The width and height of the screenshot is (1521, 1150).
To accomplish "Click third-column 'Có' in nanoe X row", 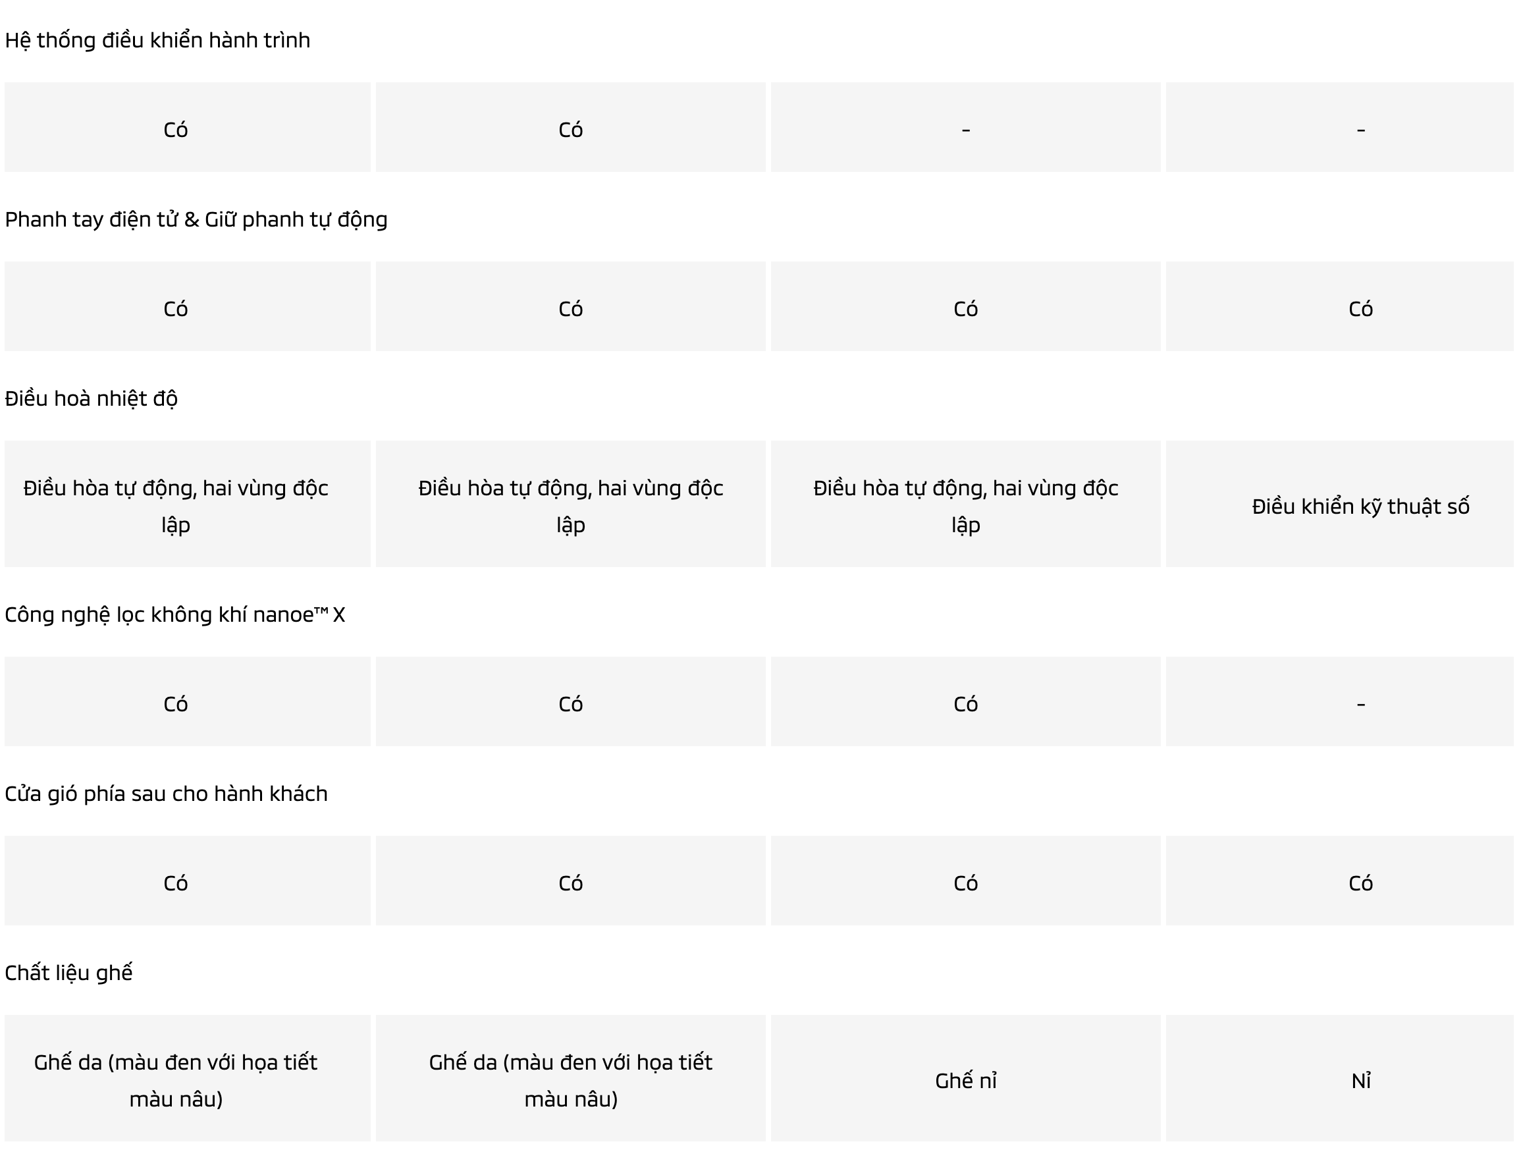I will tap(965, 703).
